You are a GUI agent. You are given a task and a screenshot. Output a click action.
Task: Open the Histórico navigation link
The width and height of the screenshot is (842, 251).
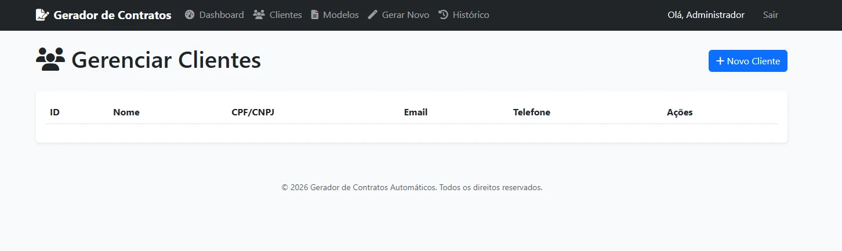click(x=464, y=14)
